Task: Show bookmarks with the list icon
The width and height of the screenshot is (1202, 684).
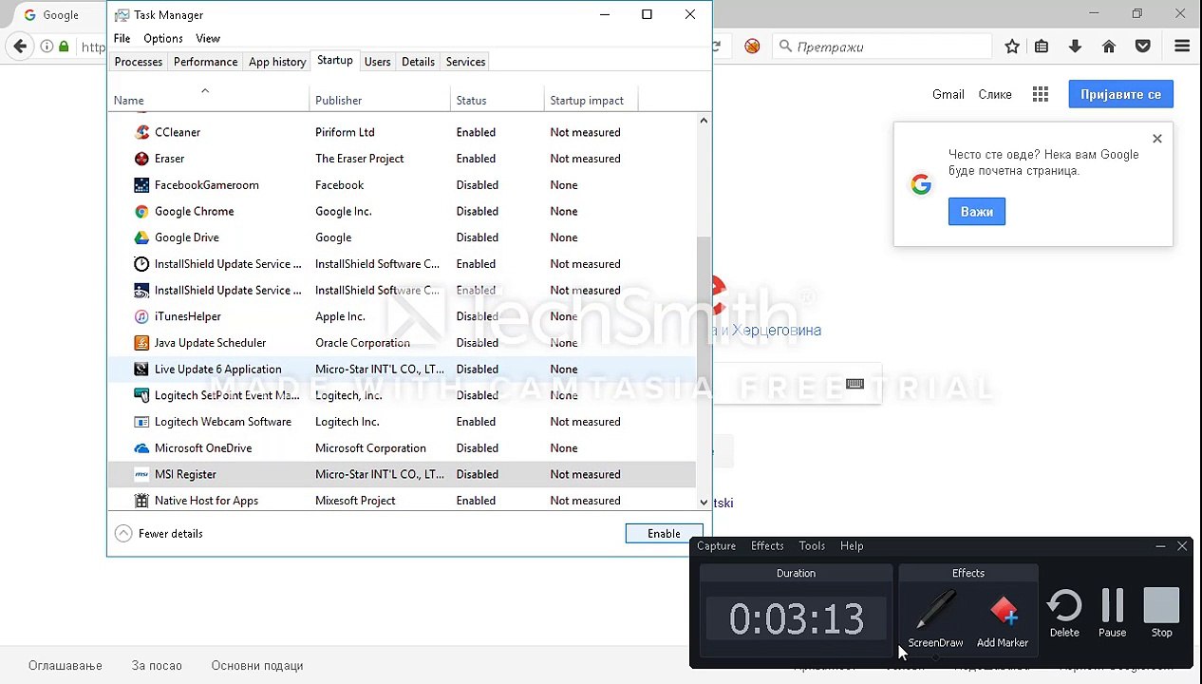Action: coord(1042,46)
